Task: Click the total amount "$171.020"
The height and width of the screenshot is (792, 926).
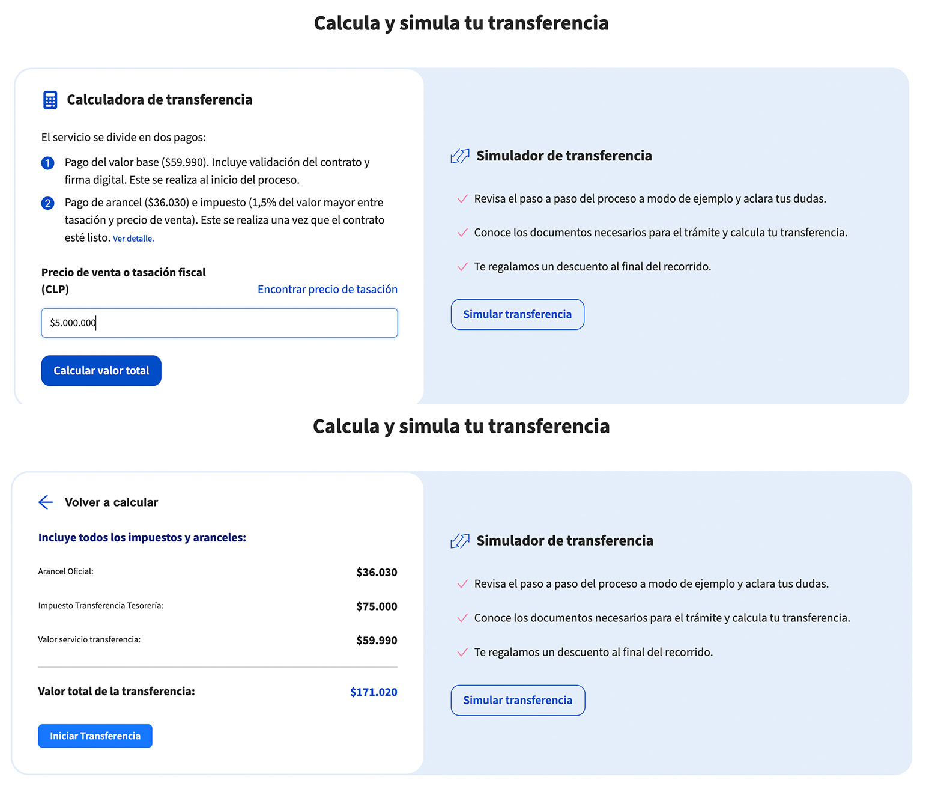Action: 373,692
